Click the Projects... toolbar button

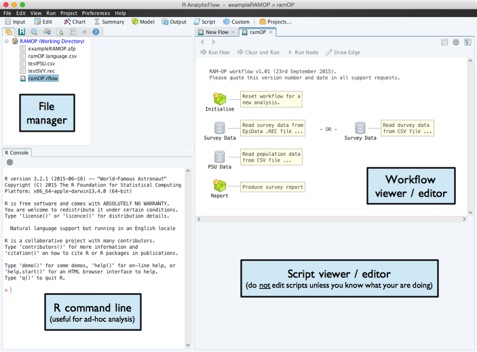(x=275, y=22)
